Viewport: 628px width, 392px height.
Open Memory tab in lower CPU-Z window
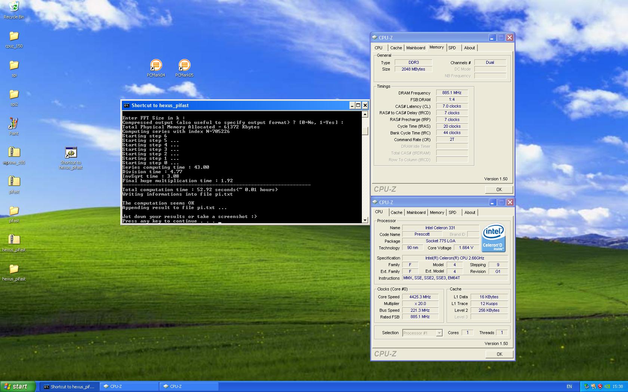pyautogui.click(x=437, y=212)
